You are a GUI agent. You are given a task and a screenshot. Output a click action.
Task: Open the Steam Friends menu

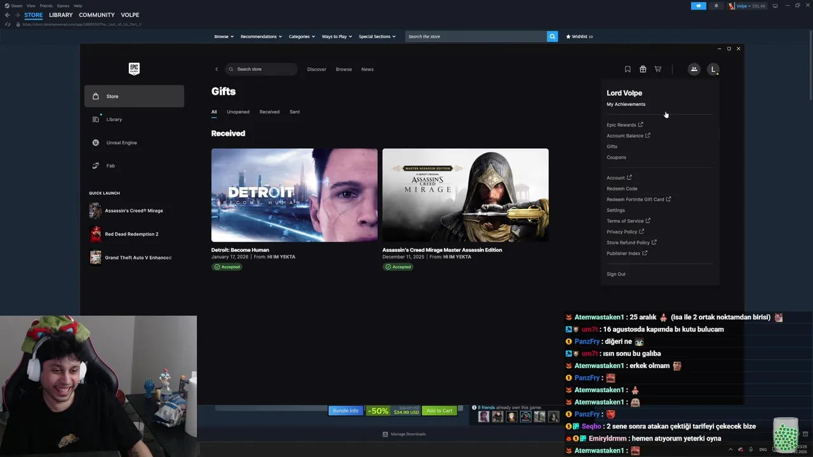(x=46, y=6)
